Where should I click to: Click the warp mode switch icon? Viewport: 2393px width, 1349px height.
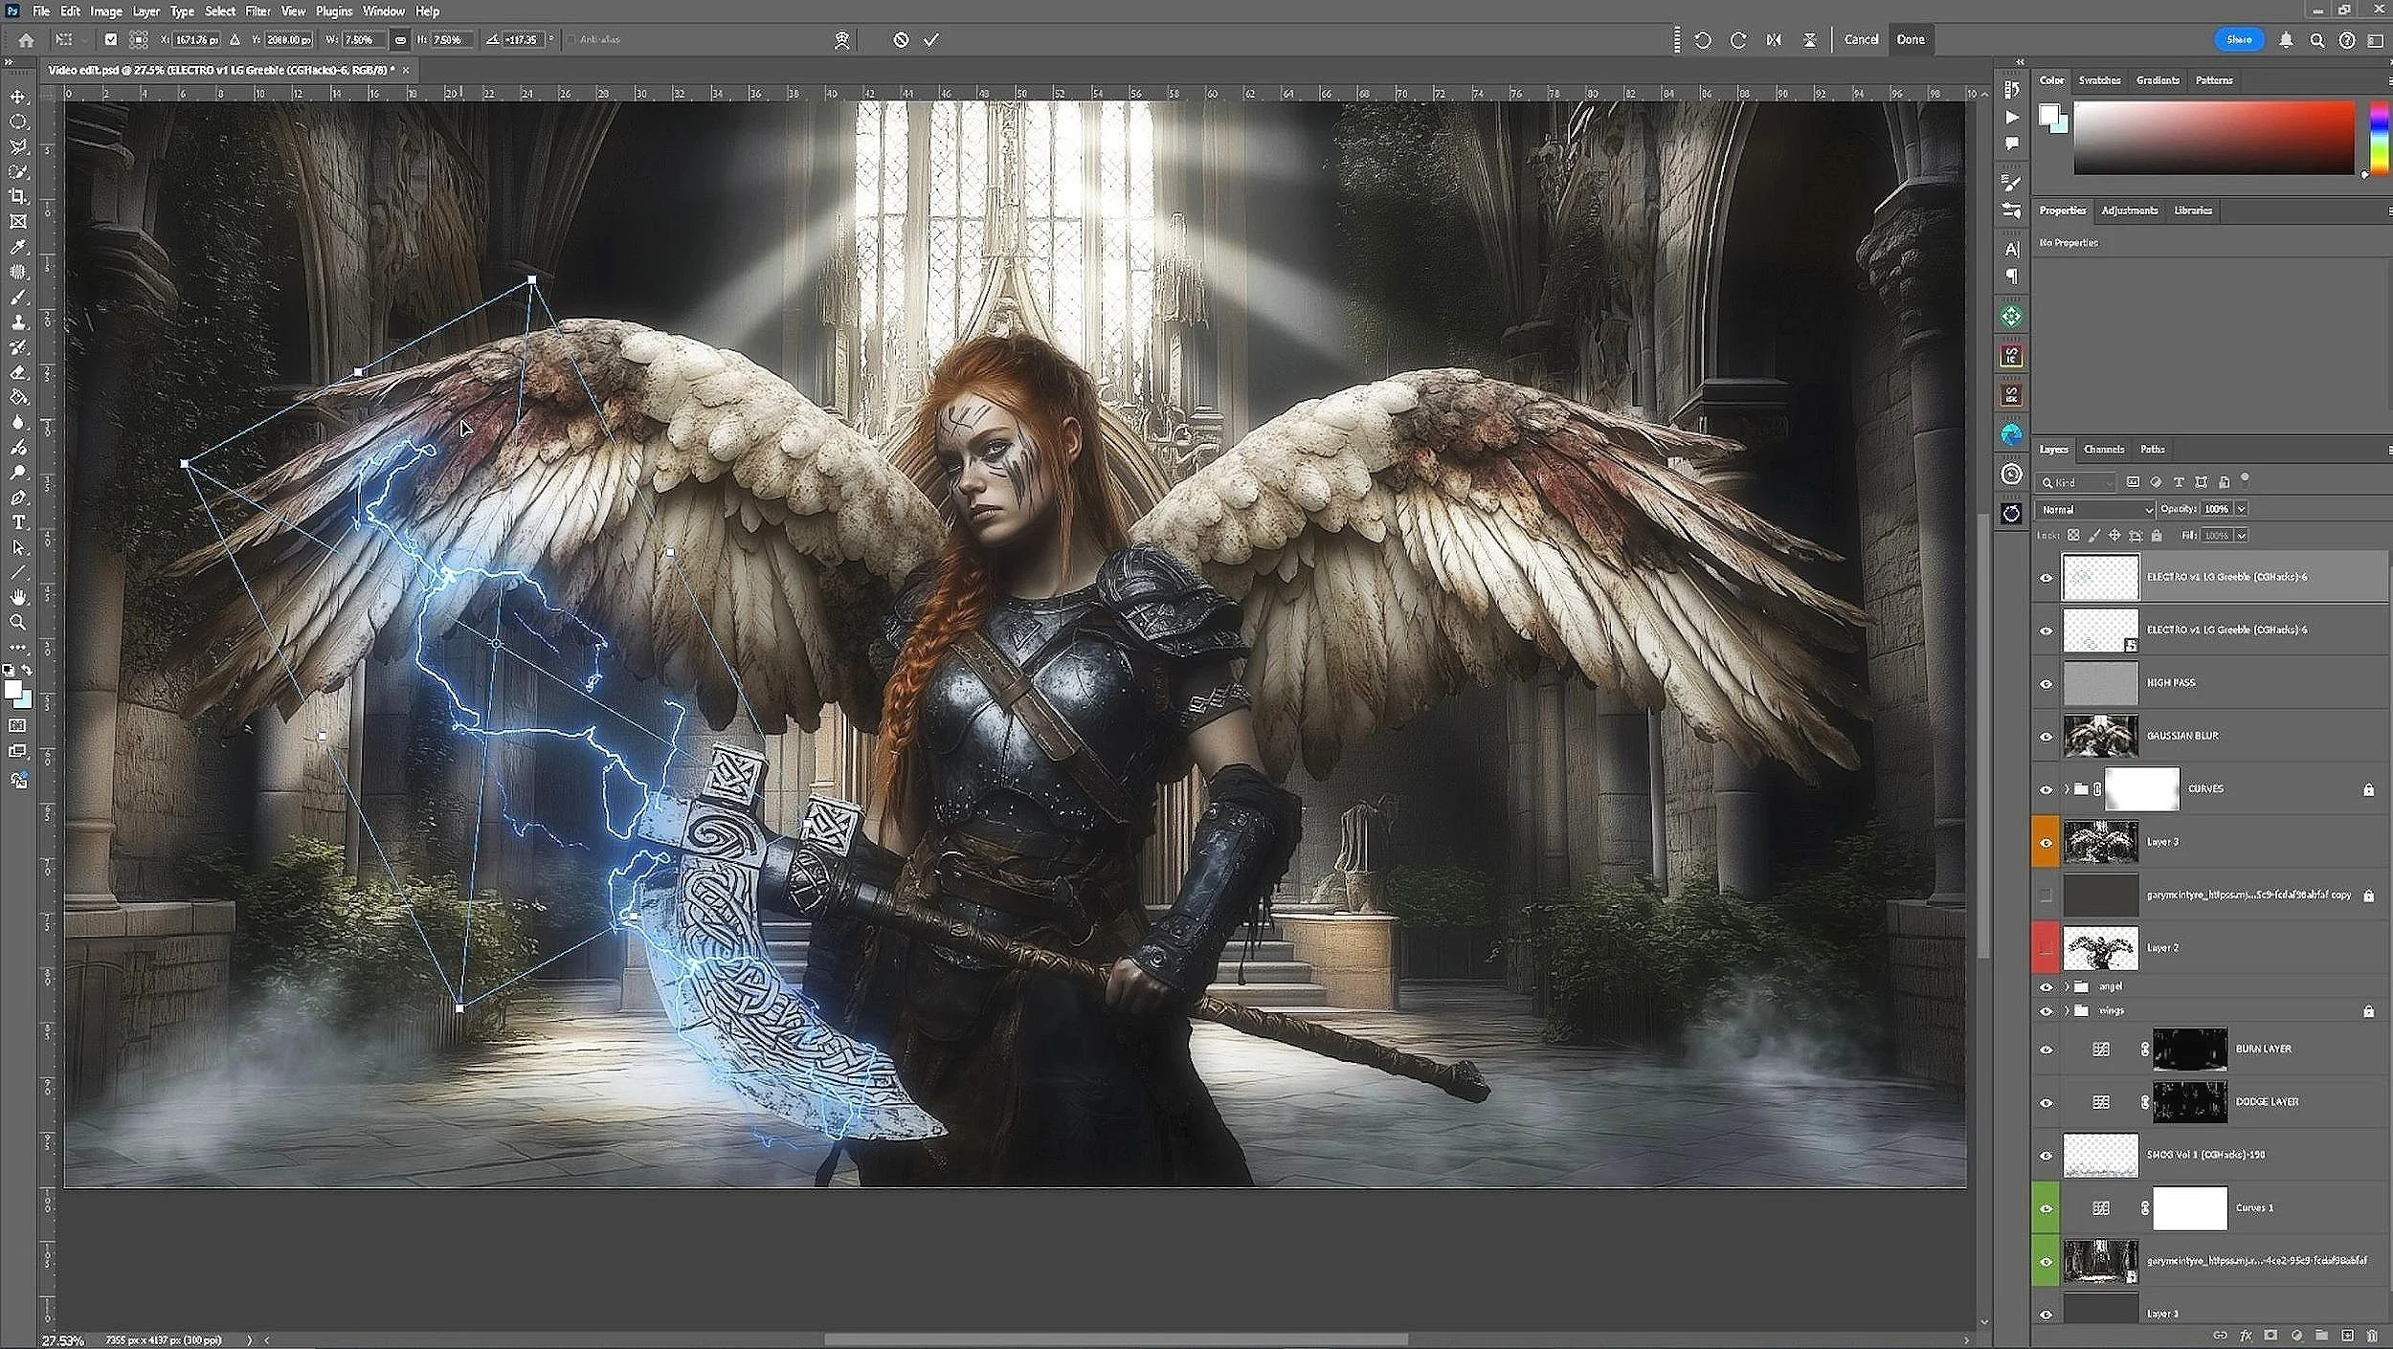pyautogui.click(x=841, y=39)
